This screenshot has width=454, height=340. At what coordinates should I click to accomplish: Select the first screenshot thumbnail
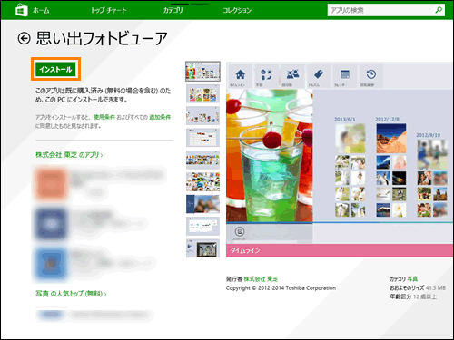202,72
